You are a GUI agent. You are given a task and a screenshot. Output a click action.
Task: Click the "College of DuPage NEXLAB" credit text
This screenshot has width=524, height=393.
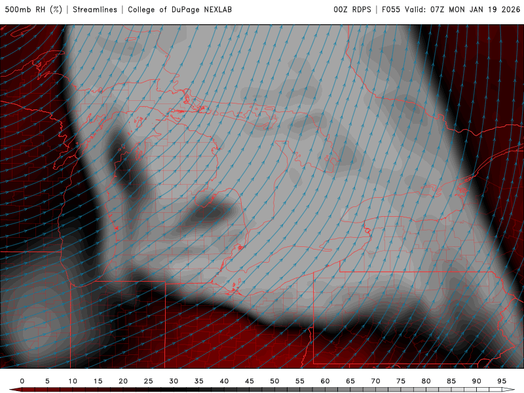click(179, 10)
